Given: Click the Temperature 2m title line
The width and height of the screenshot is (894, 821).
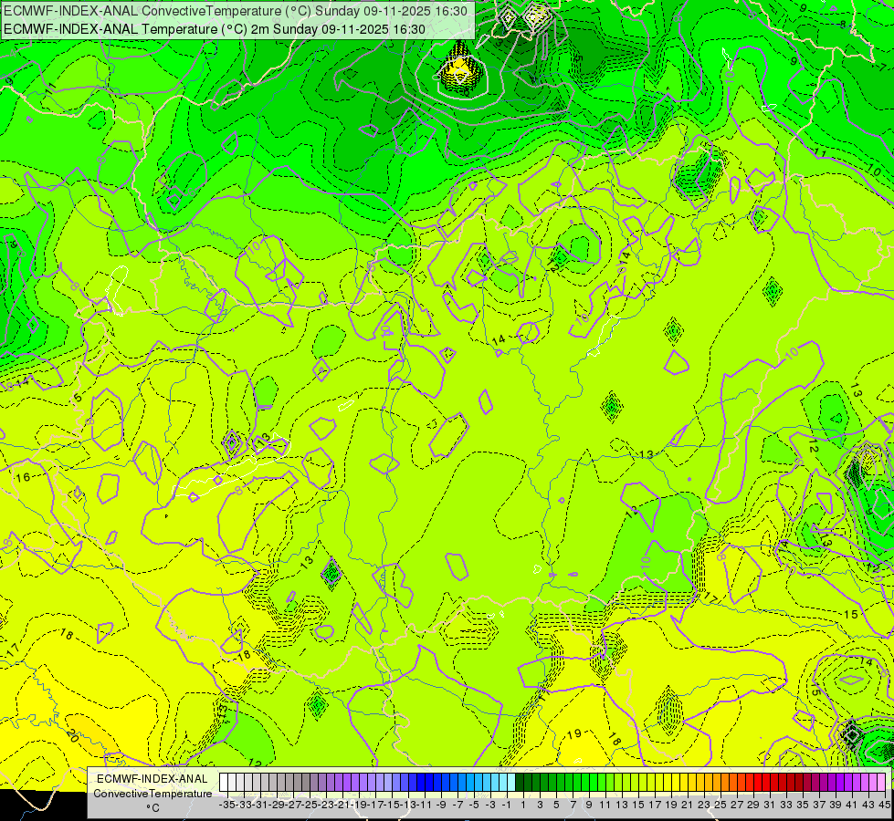Looking at the screenshot, I should [x=215, y=29].
